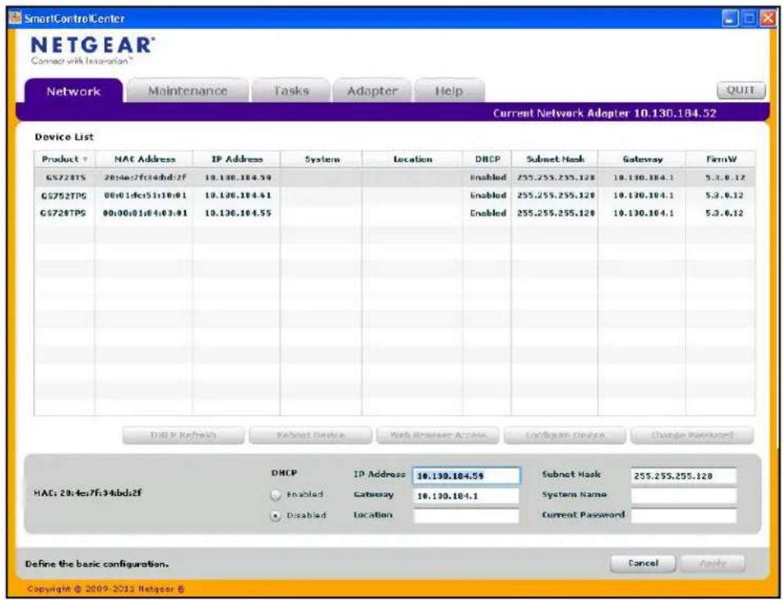The height and width of the screenshot is (600, 783).
Task: Click the Location column header
Action: pyautogui.click(x=413, y=159)
